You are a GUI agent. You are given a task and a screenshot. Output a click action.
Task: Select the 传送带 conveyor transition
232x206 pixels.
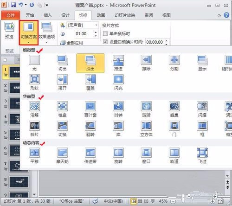coord(90,156)
